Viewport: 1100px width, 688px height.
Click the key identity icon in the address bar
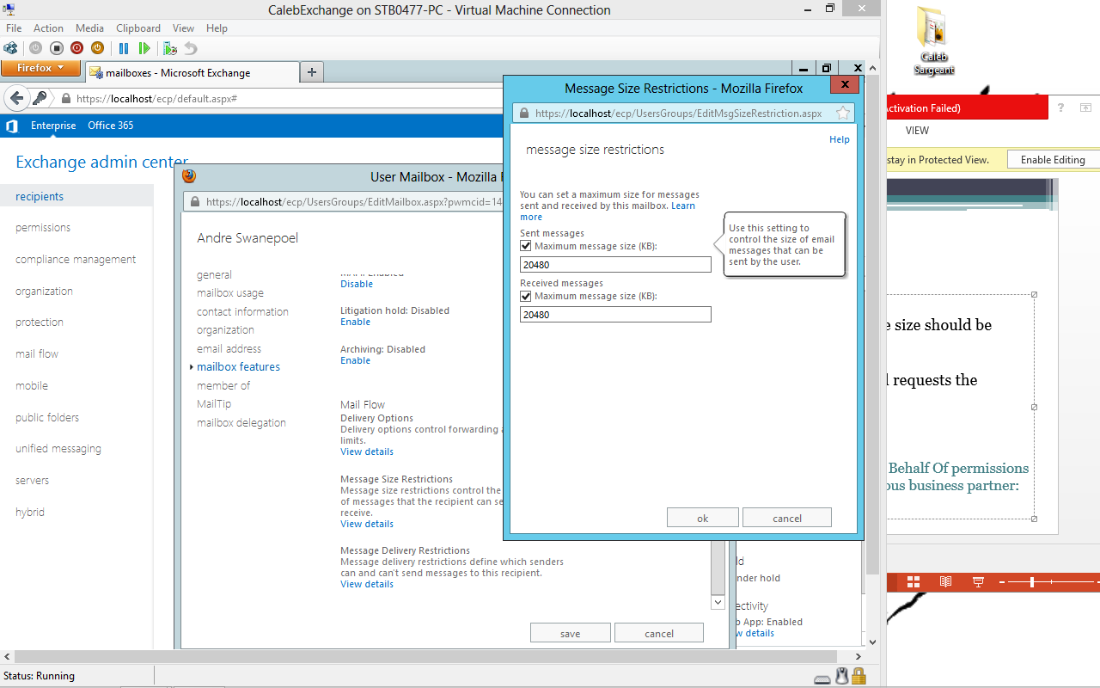pyautogui.click(x=40, y=98)
